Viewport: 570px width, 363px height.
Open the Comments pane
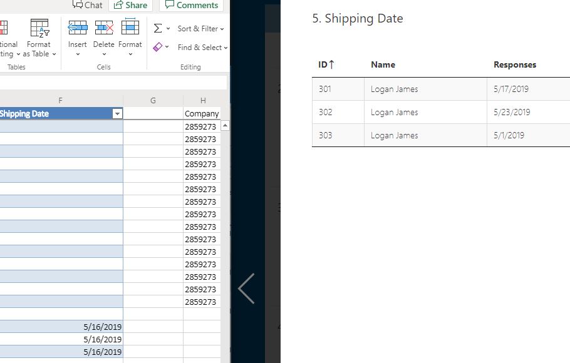[x=191, y=5]
